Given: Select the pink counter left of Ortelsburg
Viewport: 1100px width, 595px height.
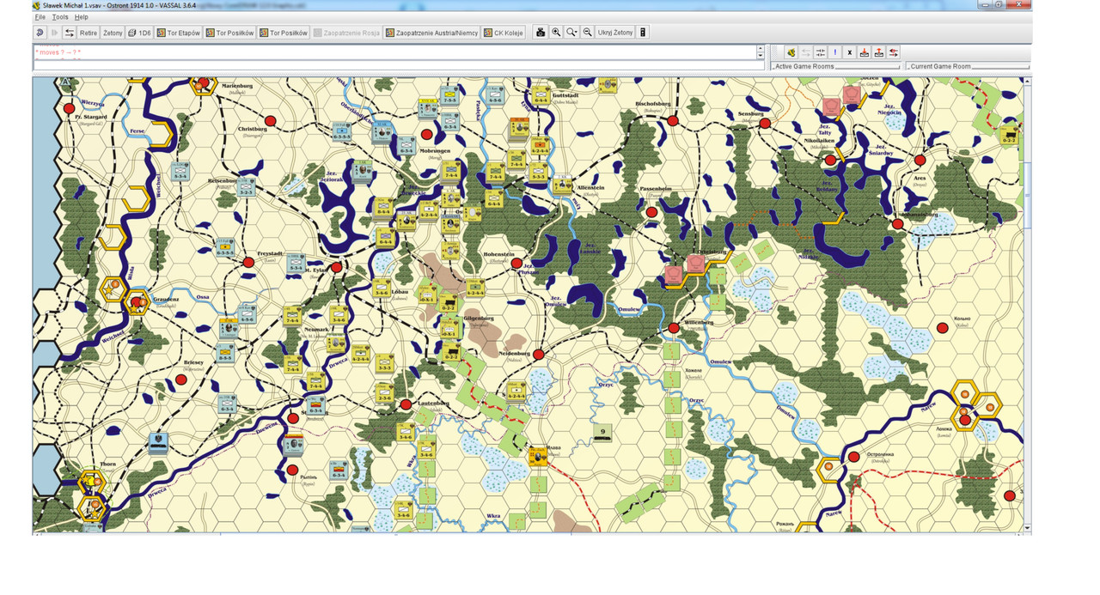Looking at the screenshot, I should click(x=674, y=274).
